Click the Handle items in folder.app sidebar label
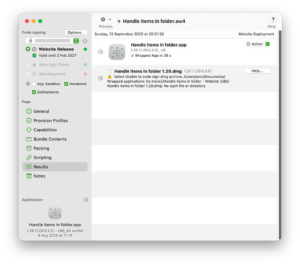The width and height of the screenshot is (300, 265). coord(55,225)
